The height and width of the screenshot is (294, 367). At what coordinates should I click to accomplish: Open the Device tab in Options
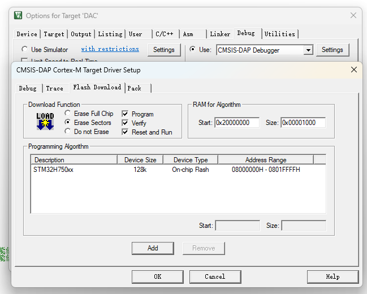[x=27, y=34]
